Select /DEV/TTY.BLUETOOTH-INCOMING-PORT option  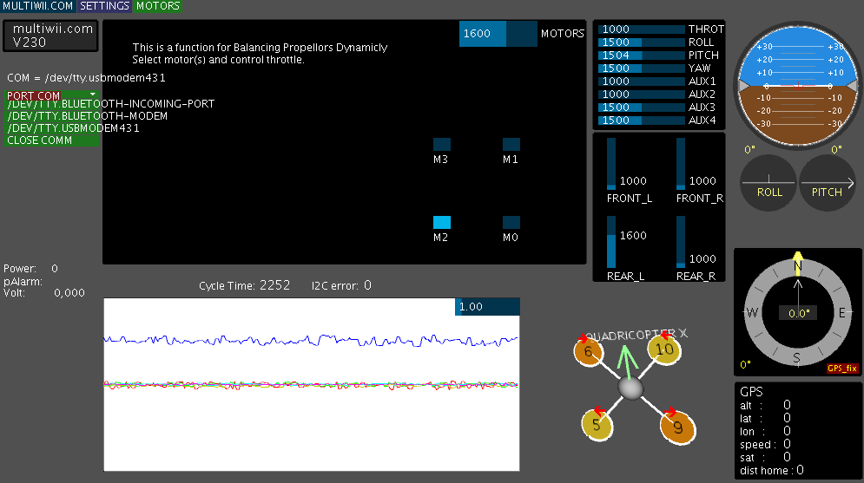point(110,104)
